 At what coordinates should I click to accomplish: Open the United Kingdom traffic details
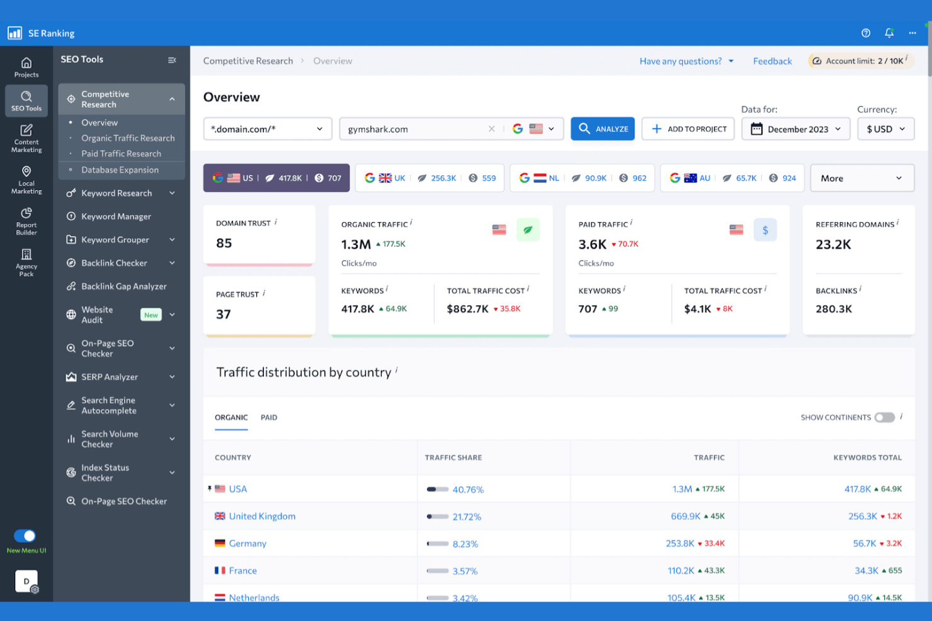(262, 516)
